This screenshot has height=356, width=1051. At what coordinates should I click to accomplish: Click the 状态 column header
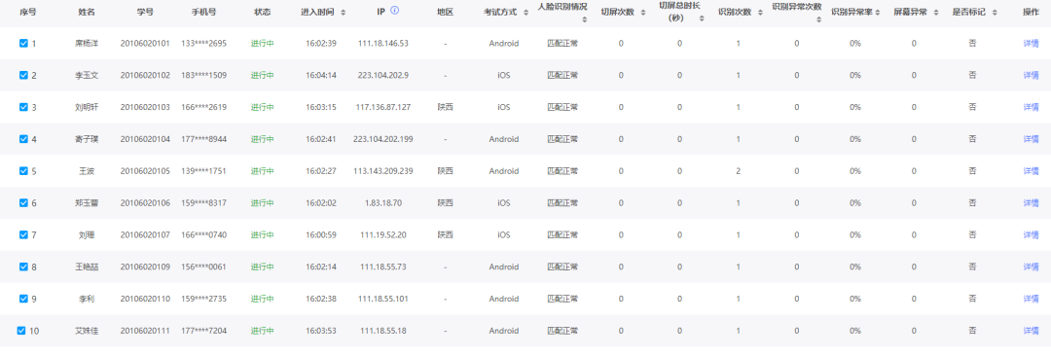click(263, 13)
